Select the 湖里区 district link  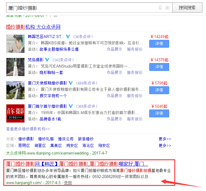[40, 145]
